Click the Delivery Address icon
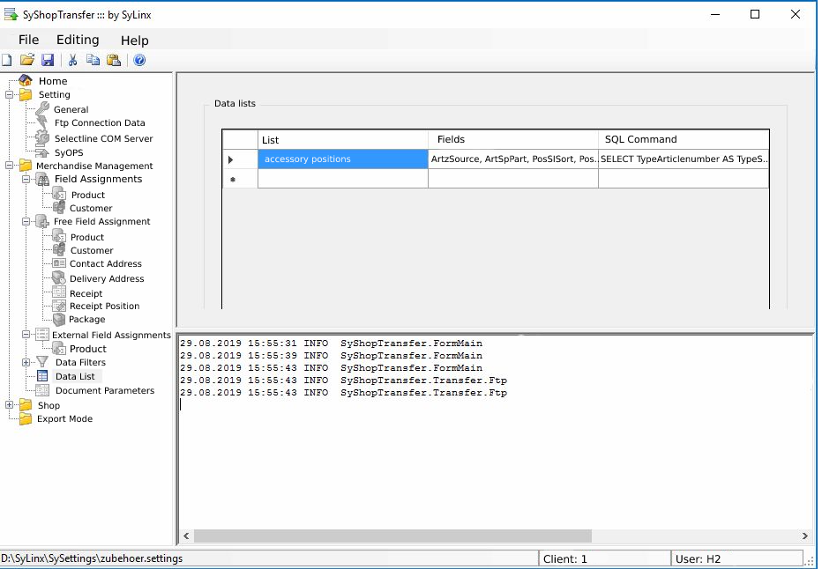 click(59, 278)
